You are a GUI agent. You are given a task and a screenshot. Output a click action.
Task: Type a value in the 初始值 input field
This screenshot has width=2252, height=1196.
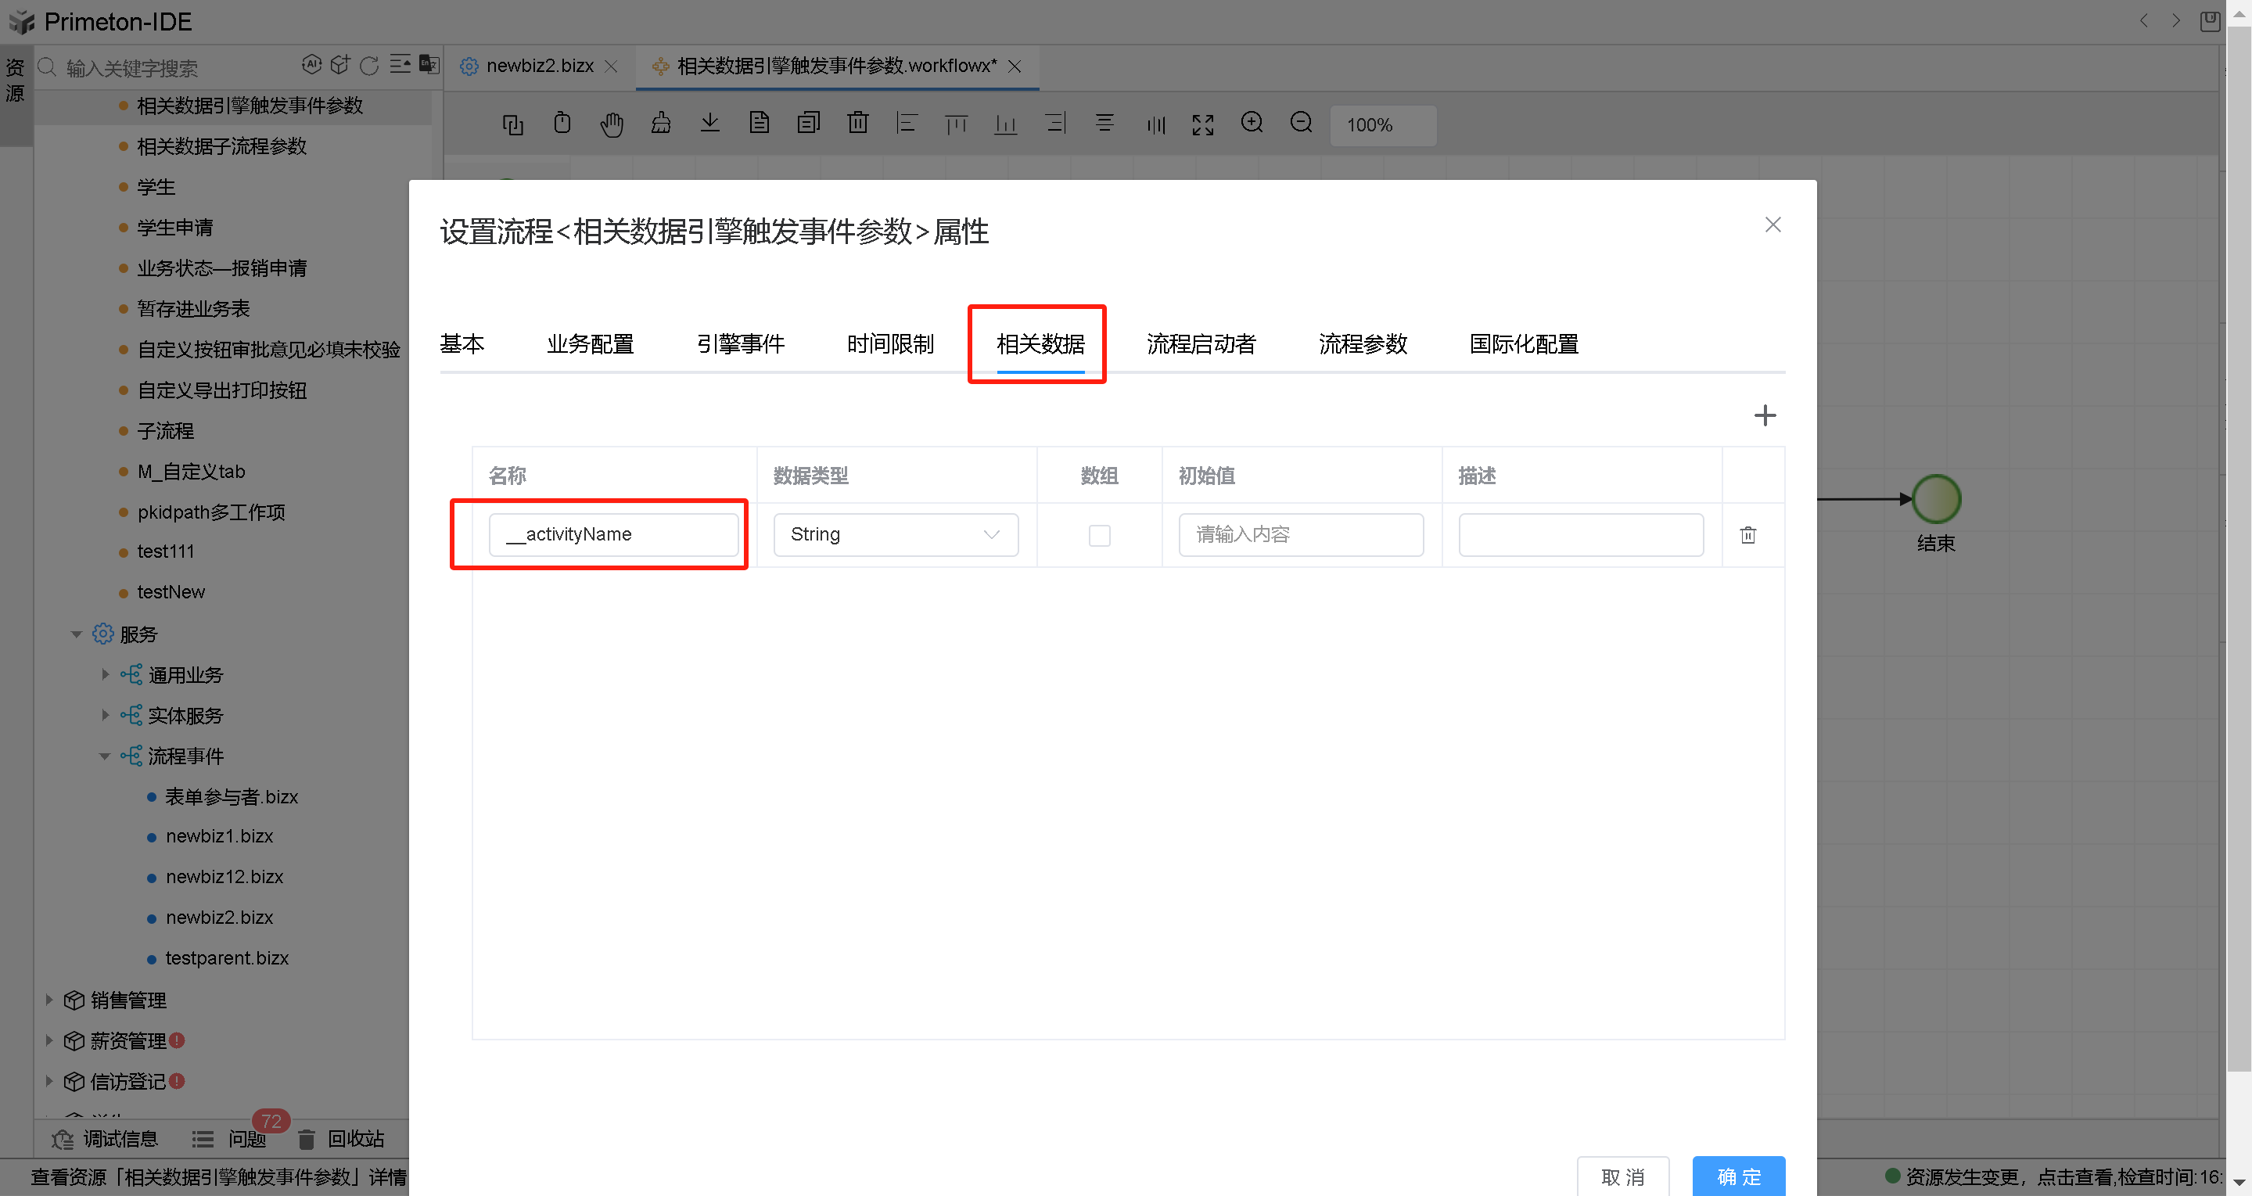1300,534
